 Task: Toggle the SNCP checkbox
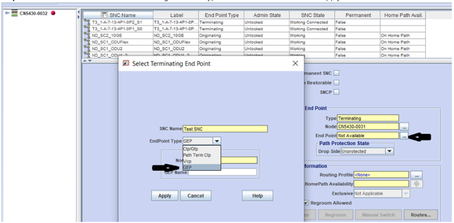[337, 92]
